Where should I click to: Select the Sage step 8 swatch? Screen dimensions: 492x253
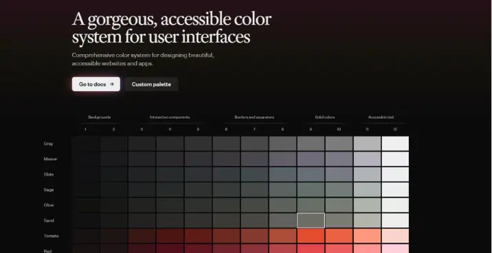coord(282,189)
